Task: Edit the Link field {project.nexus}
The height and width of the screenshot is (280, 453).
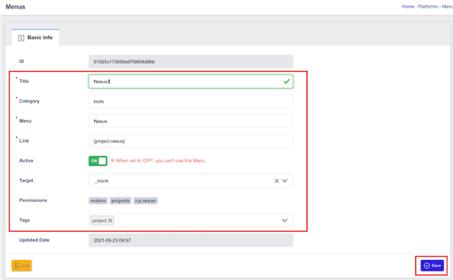Action: (191, 141)
